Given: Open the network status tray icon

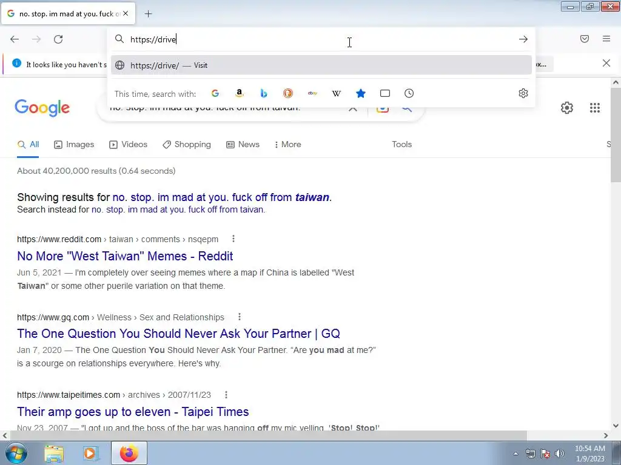Looking at the screenshot, I should click(x=530, y=453).
